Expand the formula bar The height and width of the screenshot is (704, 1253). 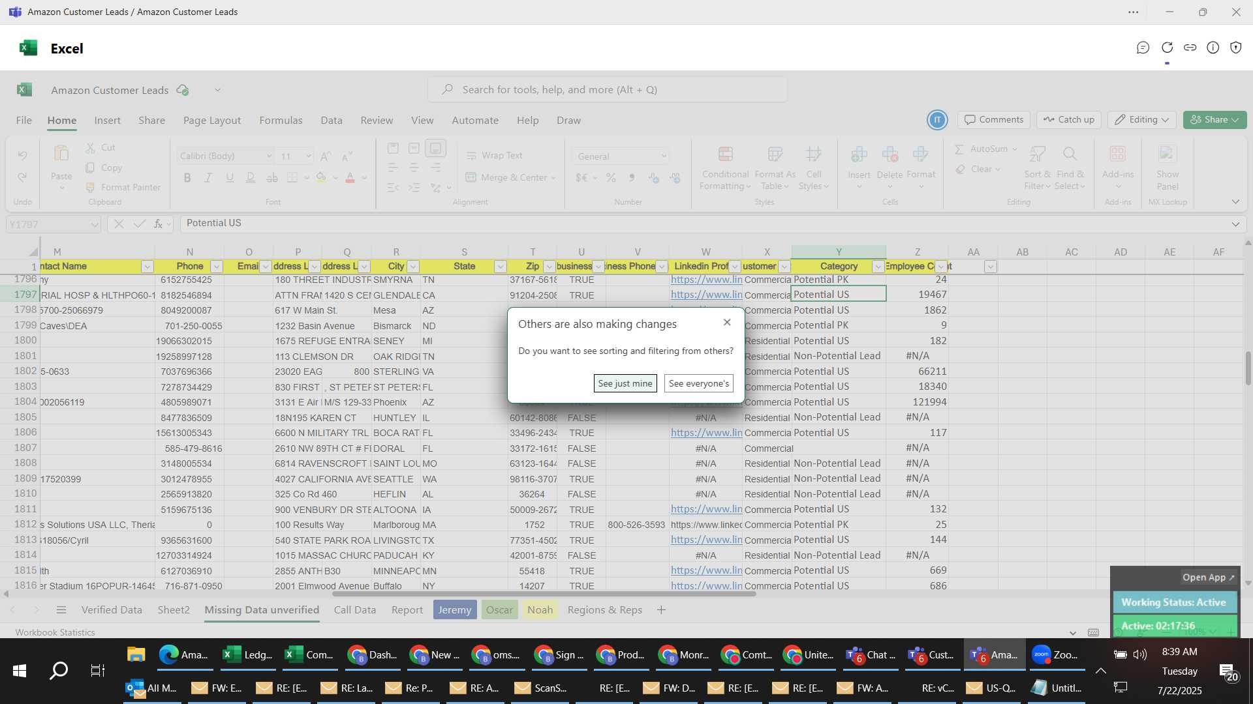1235,224
